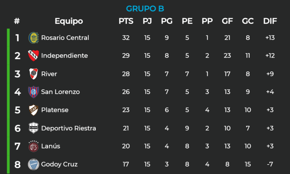Click the San Lorenzo crest

coord(33,92)
